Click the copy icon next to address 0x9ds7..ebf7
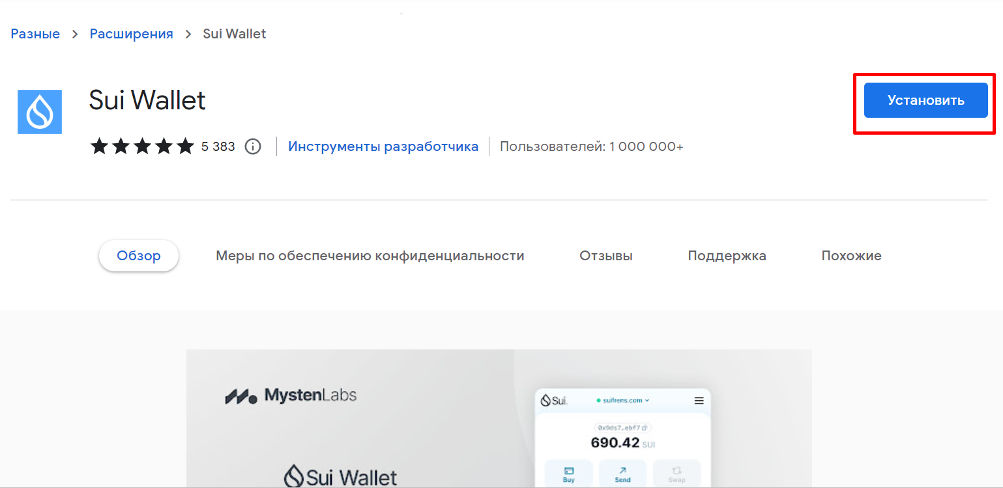Image resolution: width=1003 pixels, height=488 pixels. [644, 428]
